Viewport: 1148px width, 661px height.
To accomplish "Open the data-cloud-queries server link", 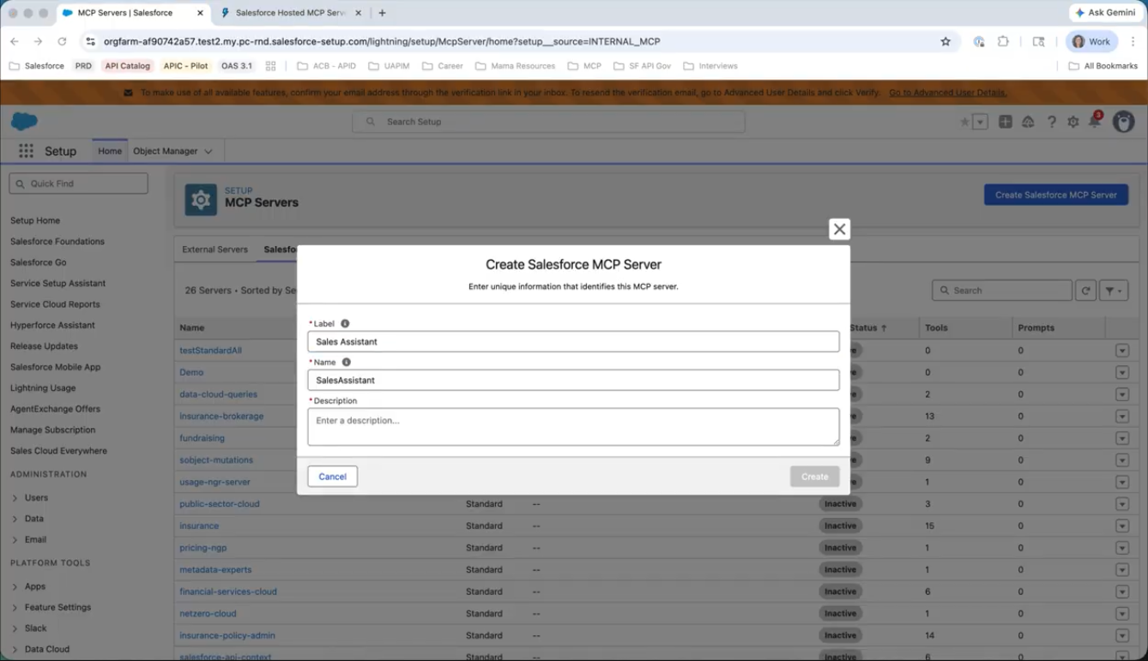I will pos(218,394).
